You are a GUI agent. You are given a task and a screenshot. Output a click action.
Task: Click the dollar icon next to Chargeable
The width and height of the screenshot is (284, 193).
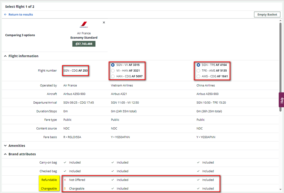tap(65, 189)
